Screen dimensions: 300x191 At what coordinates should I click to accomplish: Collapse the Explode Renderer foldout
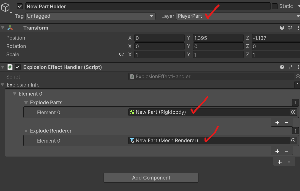pos(26,131)
